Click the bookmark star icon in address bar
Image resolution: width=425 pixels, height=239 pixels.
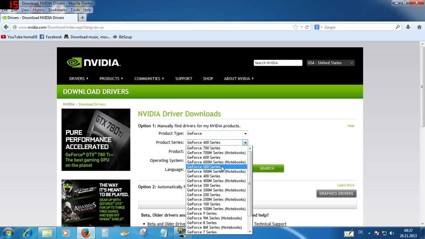pos(296,27)
